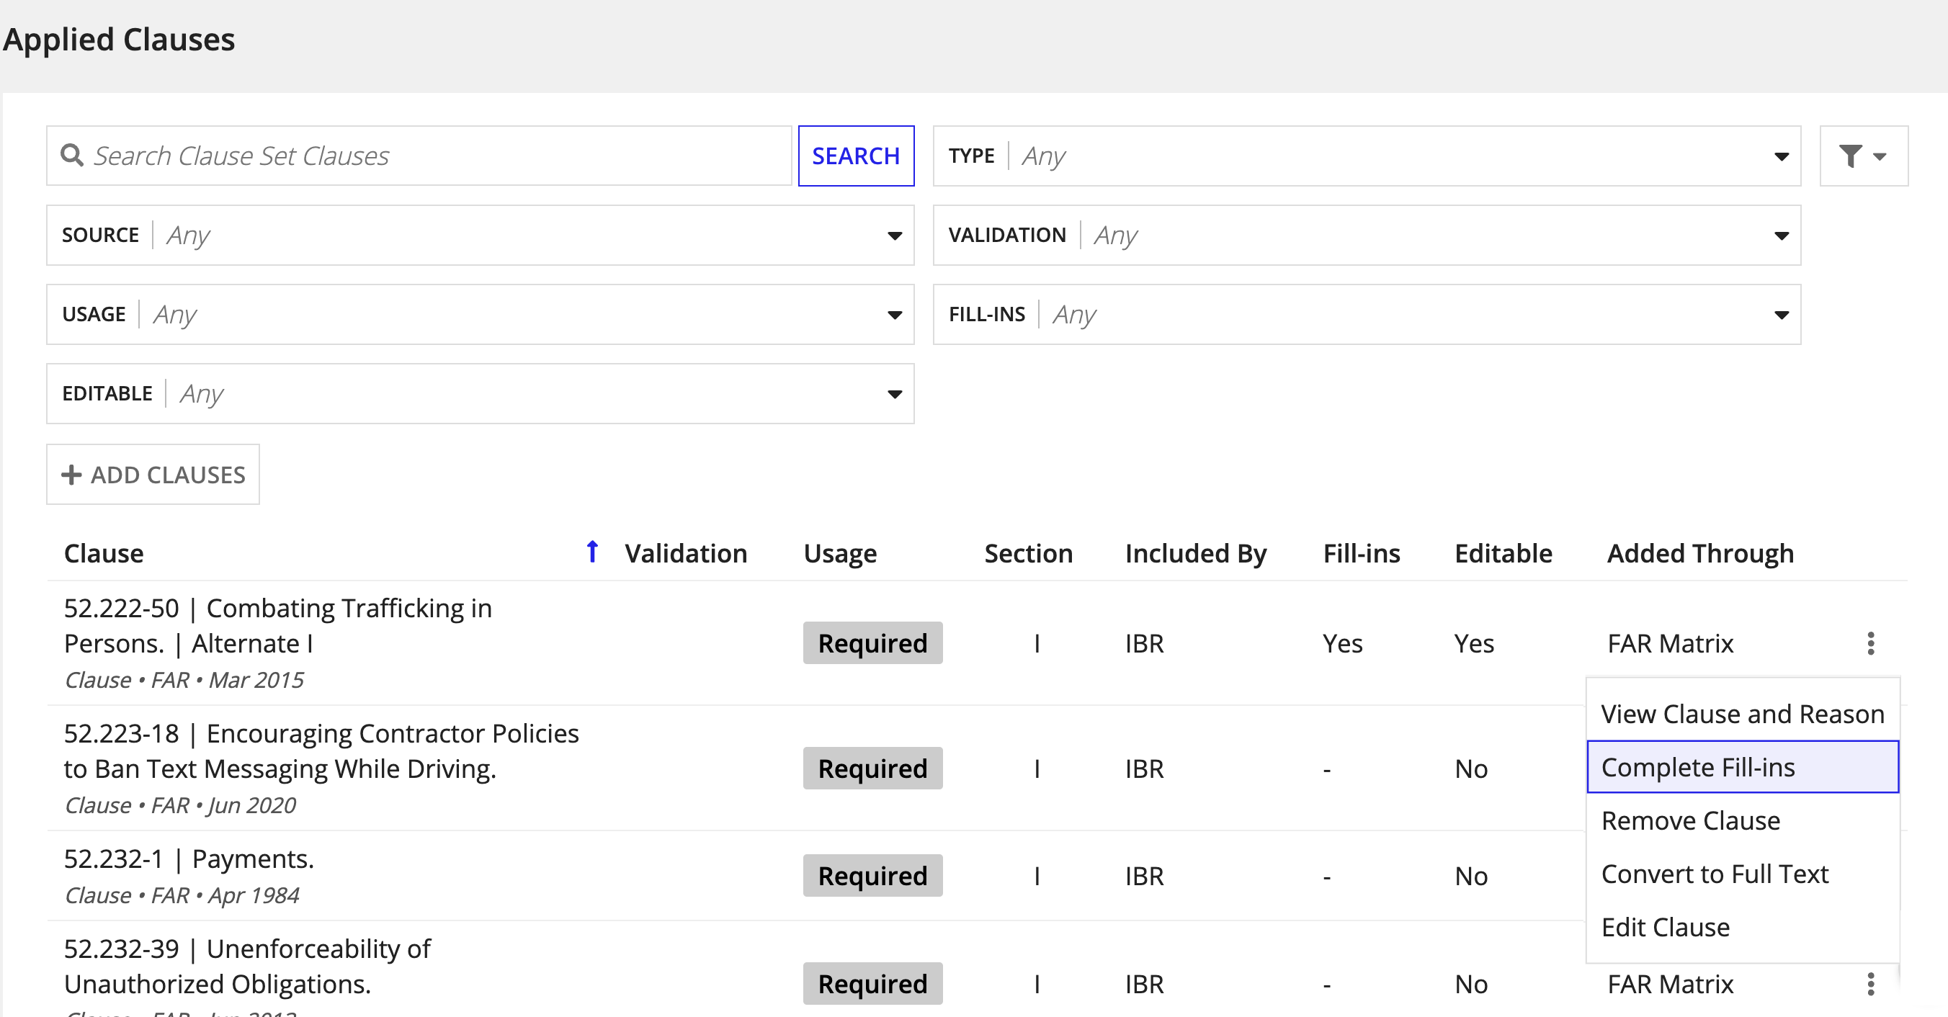Sort by the Fill-ins column header
The height and width of the screenshot is (1017, 1948).
point(1361,553)
